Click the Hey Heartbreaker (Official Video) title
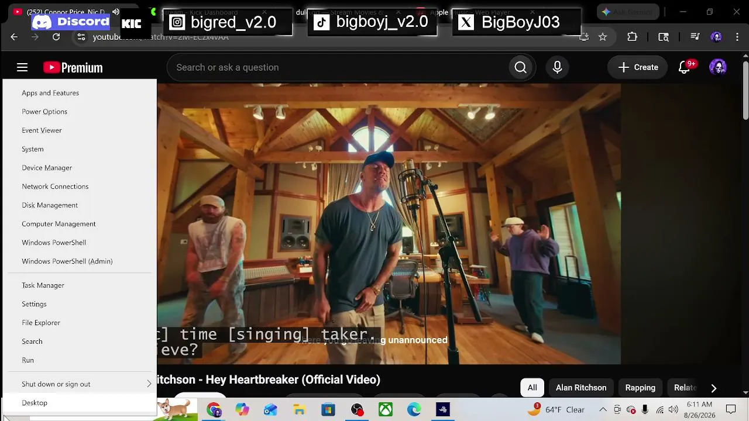This screenshot has width=749, height=421. click(269, 379)
